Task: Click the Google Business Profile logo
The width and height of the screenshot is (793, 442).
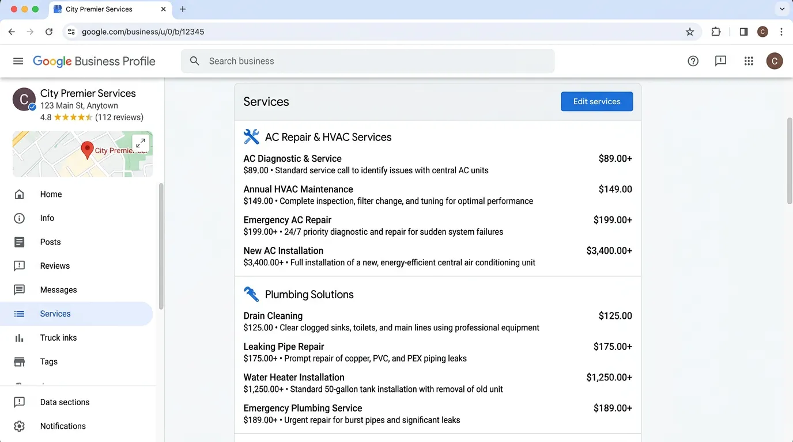Action: [94, 62]
